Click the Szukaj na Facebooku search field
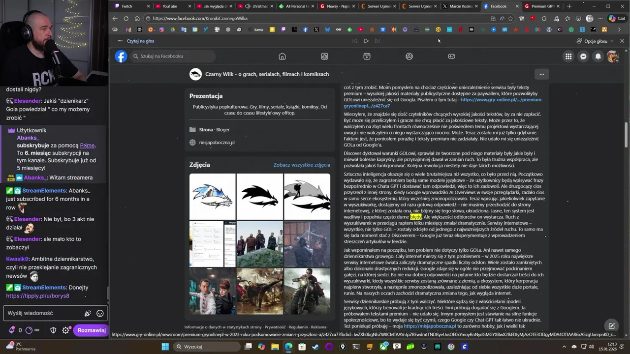630x354 pixels. pyautogui.click(x=173, y=56)
